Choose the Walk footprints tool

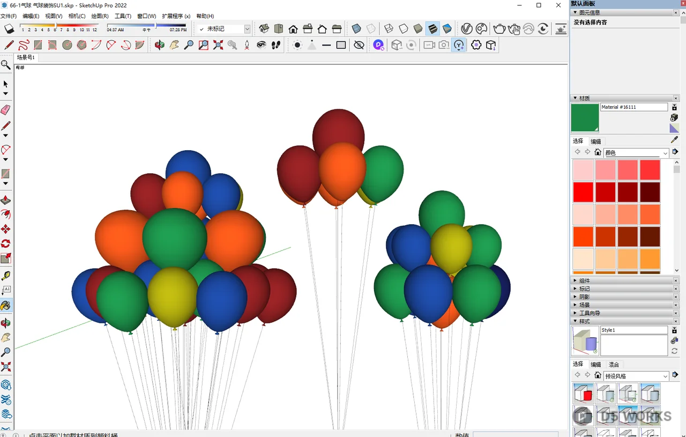(276, 45)
